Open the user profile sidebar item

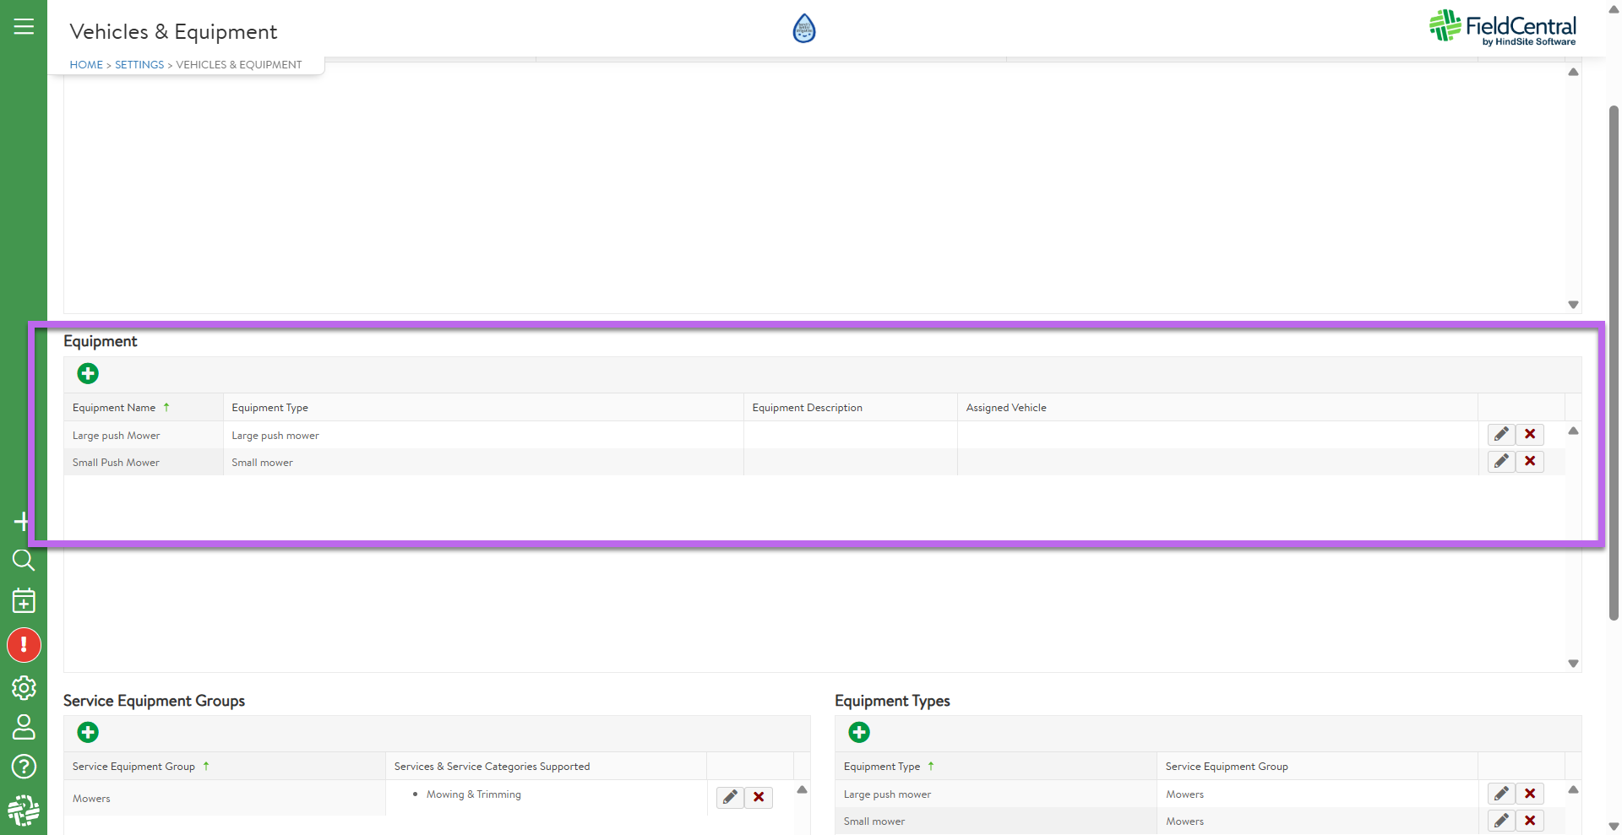point(24,727)
